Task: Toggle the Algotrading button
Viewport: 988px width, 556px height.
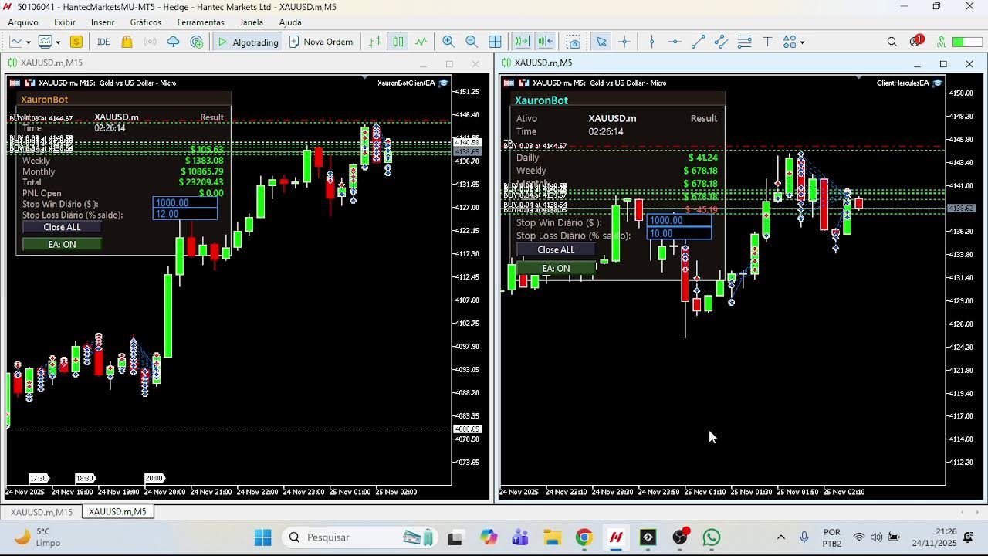Action: click(x=248, y=42)
